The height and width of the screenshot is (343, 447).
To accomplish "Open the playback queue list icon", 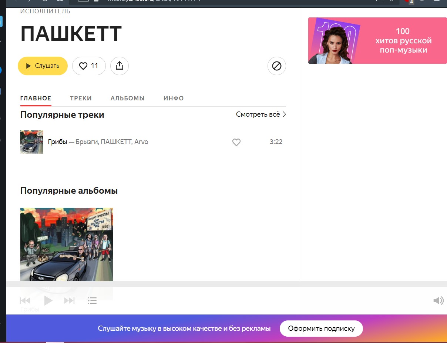I will pos(92,300).
